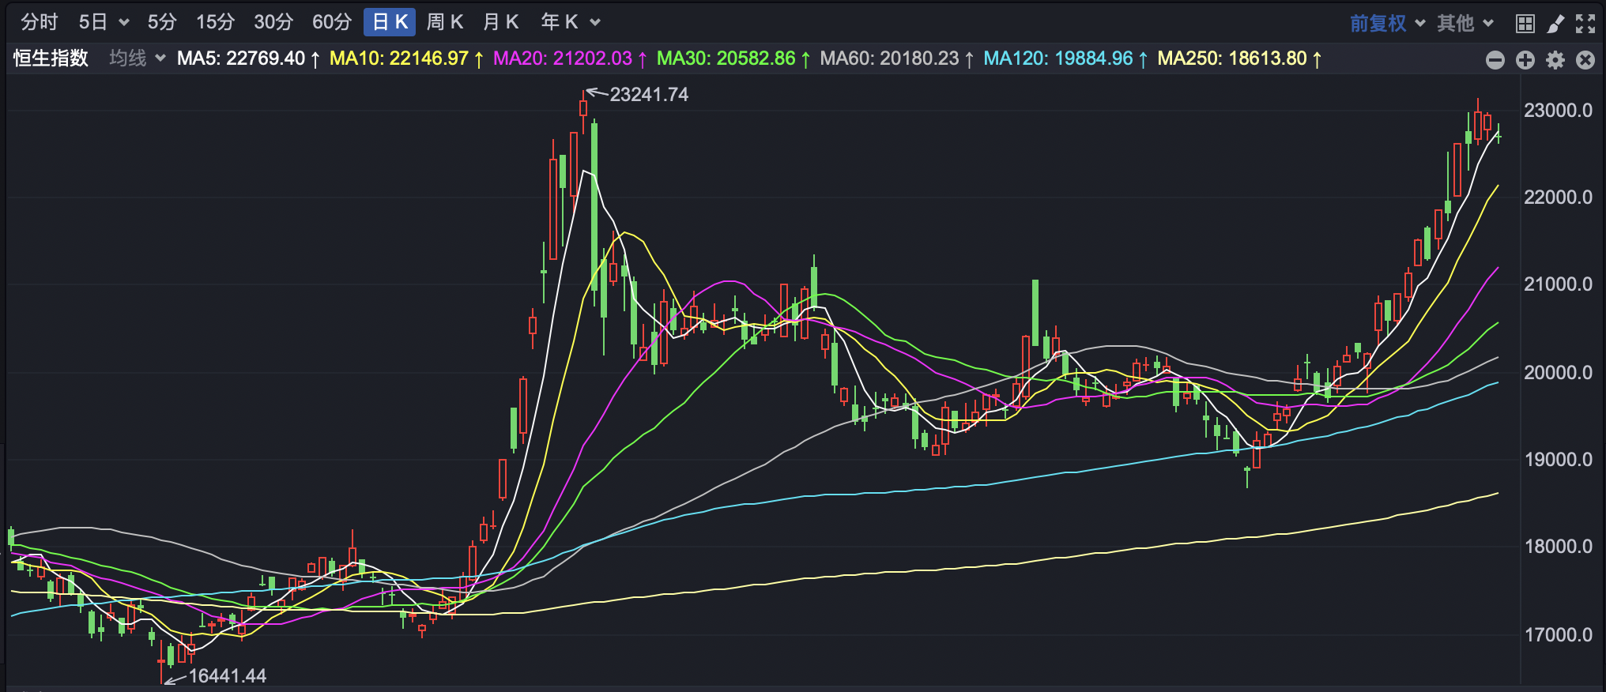Enter fullscreen chart mode
The height and width of the screenshot is (692, 1606).
pyautogui.click(x=1585, y=23)
